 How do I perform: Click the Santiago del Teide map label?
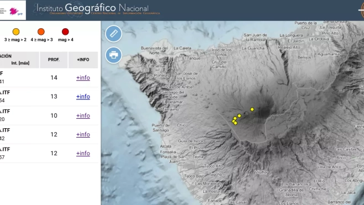pos(173,94)
